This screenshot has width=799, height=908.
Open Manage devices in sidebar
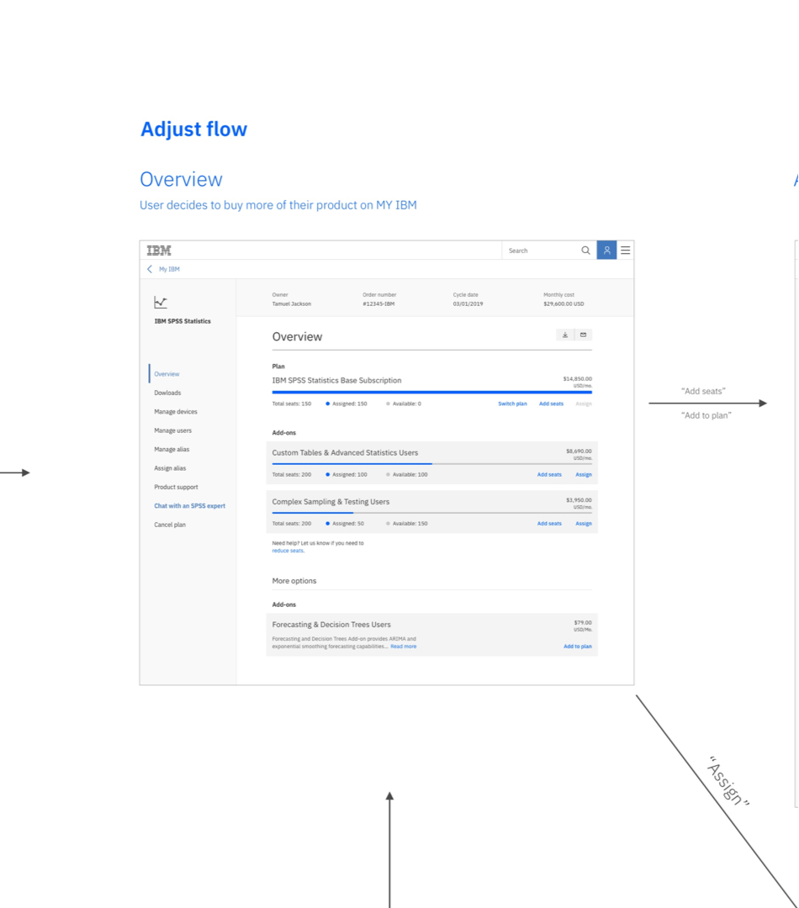tap(176, 412)
